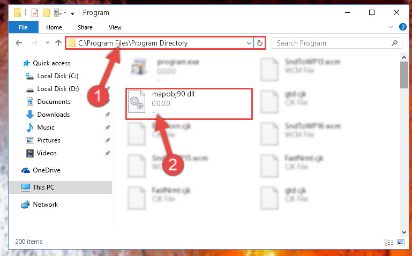Image resolution: width=412 pixels, height=256 pixels.
Task: Open the File menu tab
Action: [23, 27]
